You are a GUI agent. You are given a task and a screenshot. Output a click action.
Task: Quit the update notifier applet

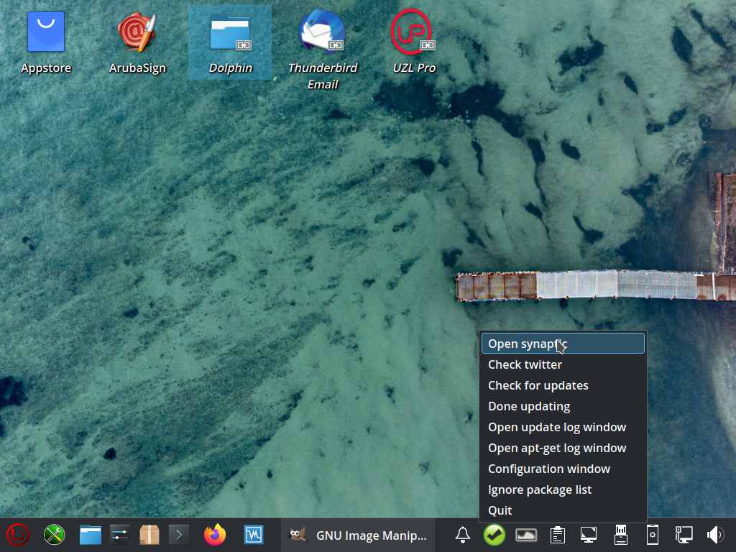500,510
